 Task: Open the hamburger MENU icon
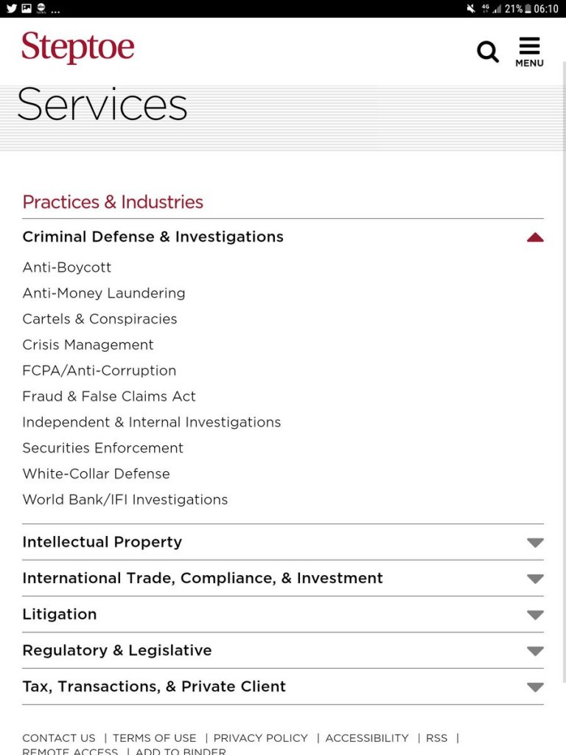coord(529,52)
